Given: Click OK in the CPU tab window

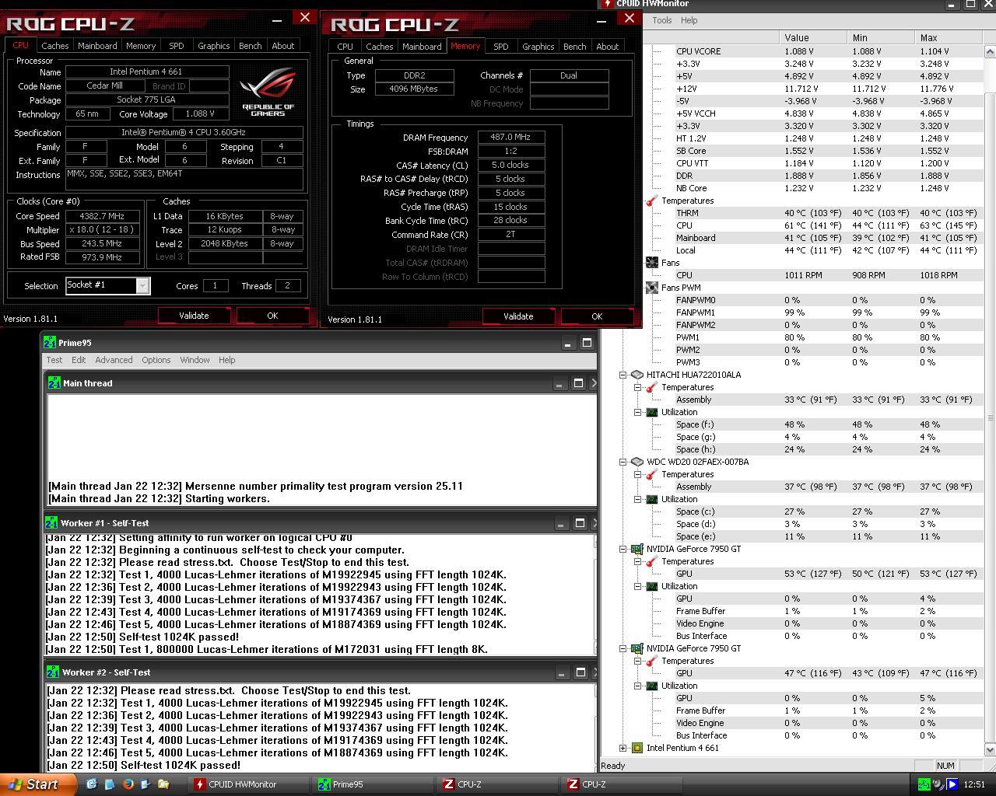Looking at the screenshot, I should (272, 316).
